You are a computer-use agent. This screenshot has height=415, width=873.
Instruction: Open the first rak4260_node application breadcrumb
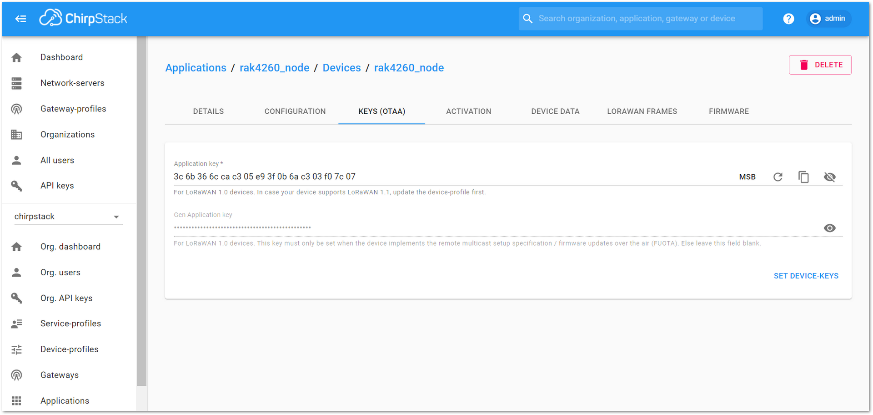275,68
